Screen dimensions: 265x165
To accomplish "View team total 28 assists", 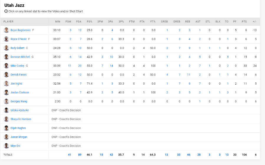I will pyautogui.click(x=199, y=155).
